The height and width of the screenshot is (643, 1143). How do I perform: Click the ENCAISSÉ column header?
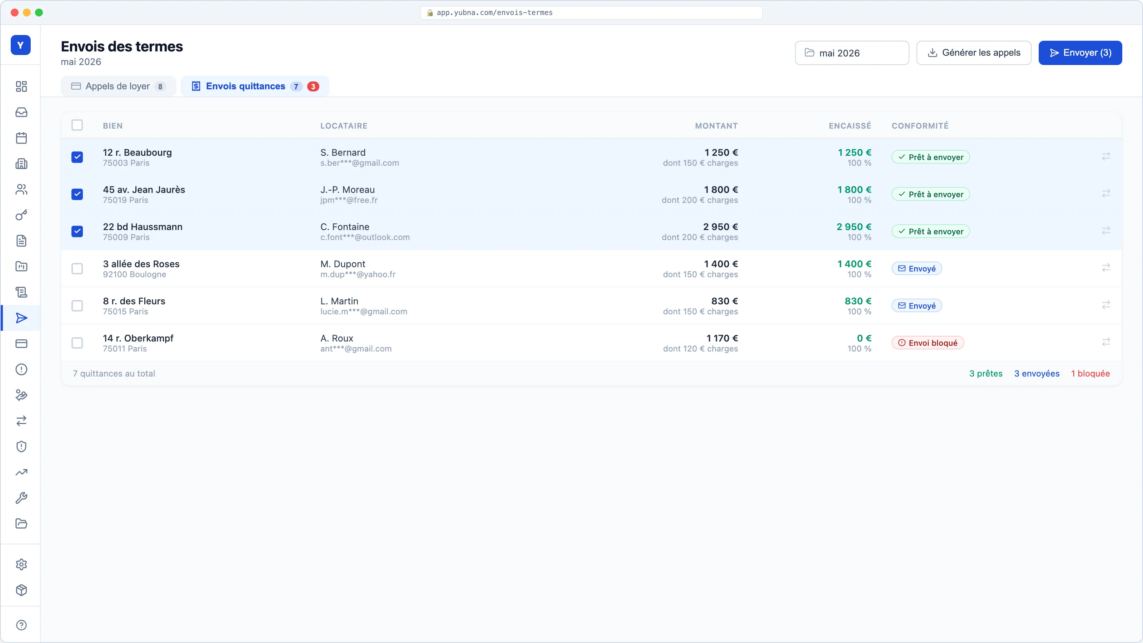pyautogui.click(x=850, y=126)
